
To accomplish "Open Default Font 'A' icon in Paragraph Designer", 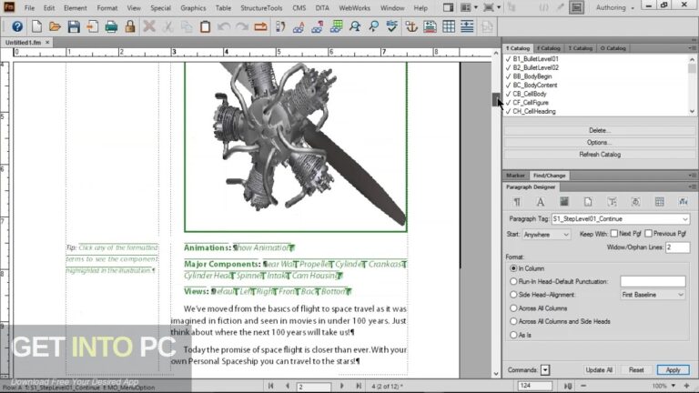I will point(541,202).
